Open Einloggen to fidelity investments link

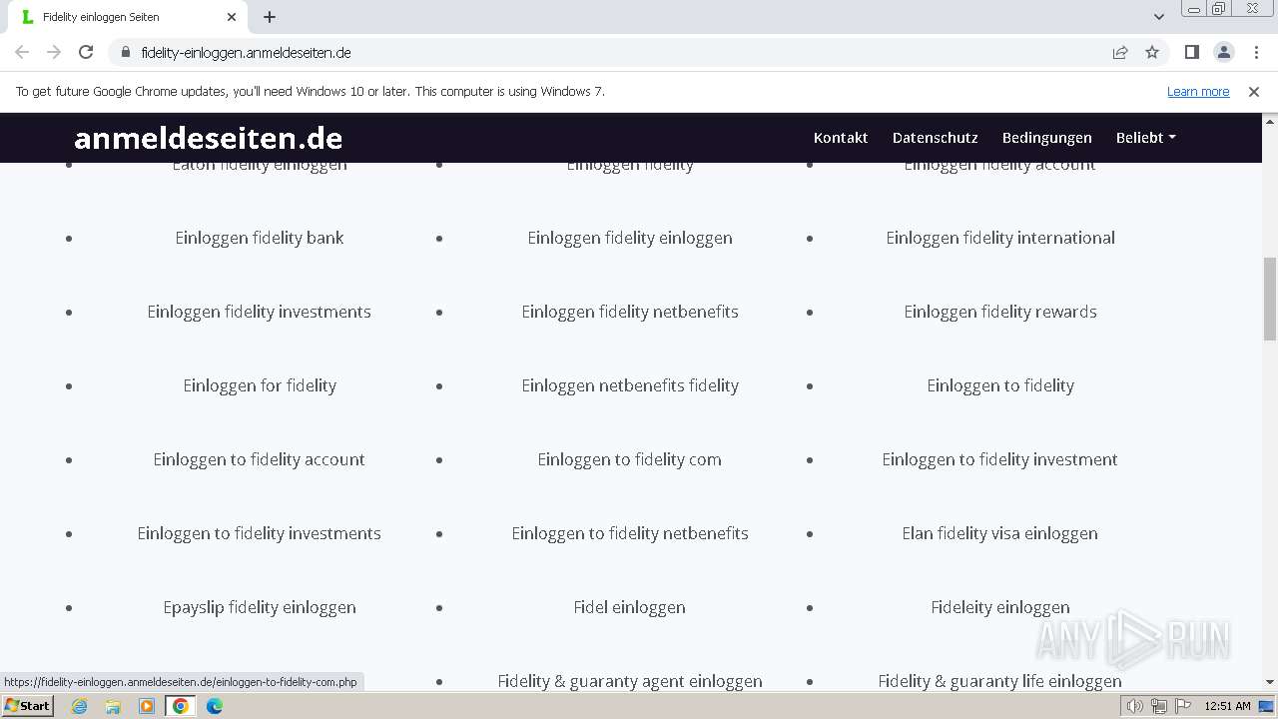(260, 533)
